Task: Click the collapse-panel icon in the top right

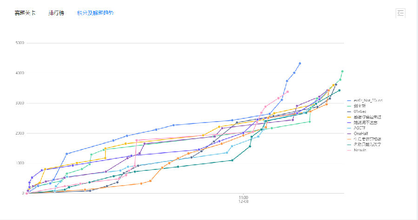Action: click(x=400, y=13)
